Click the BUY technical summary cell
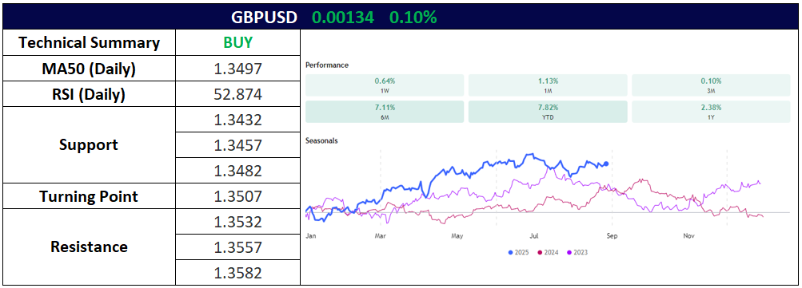The height and width of the screenshot is (288, 802). tap(237, 42)
